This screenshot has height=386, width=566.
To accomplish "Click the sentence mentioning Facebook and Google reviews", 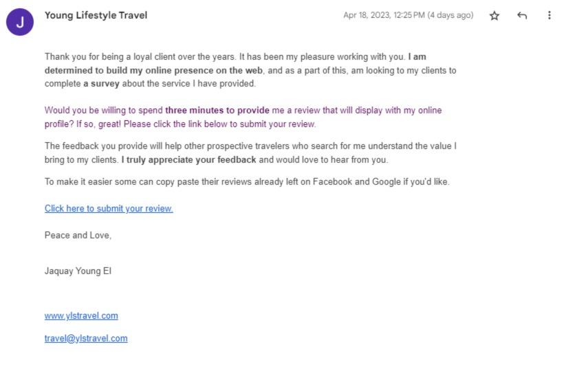I will [x=247, y=181].
